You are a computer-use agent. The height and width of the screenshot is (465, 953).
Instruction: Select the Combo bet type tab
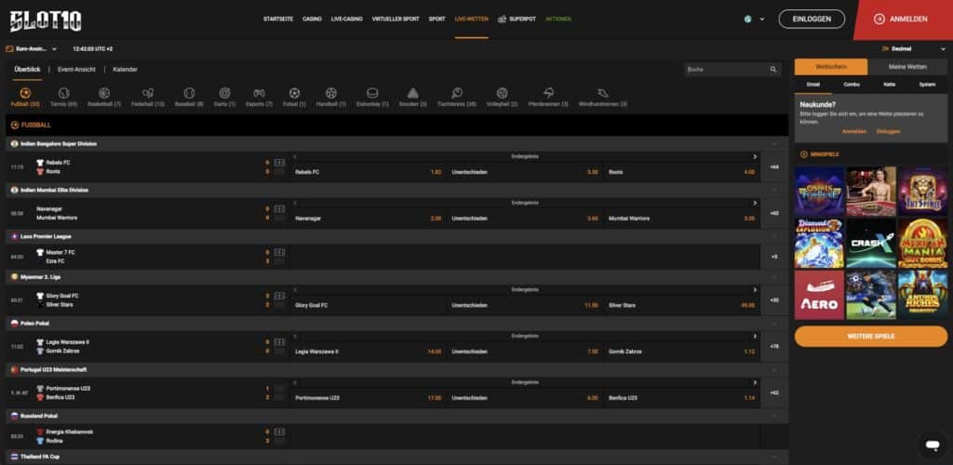coord(852,85)
